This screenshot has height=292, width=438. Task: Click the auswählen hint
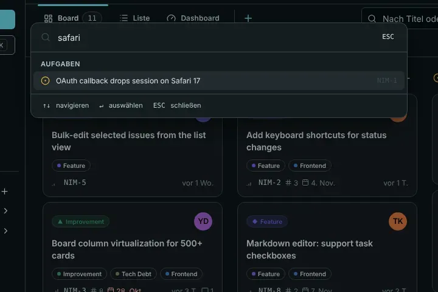[120, 106]
